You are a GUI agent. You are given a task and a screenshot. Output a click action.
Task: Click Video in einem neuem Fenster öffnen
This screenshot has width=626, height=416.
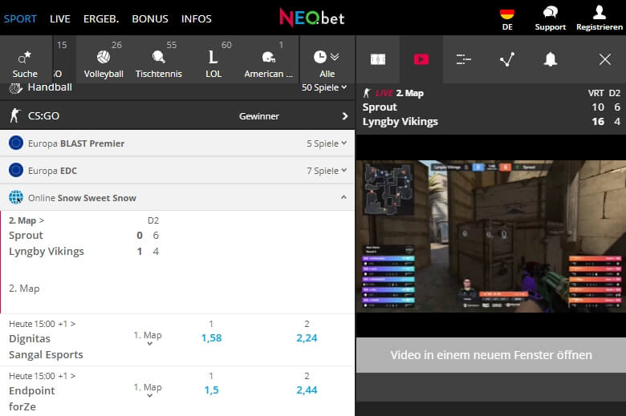[x=490, y=355]
